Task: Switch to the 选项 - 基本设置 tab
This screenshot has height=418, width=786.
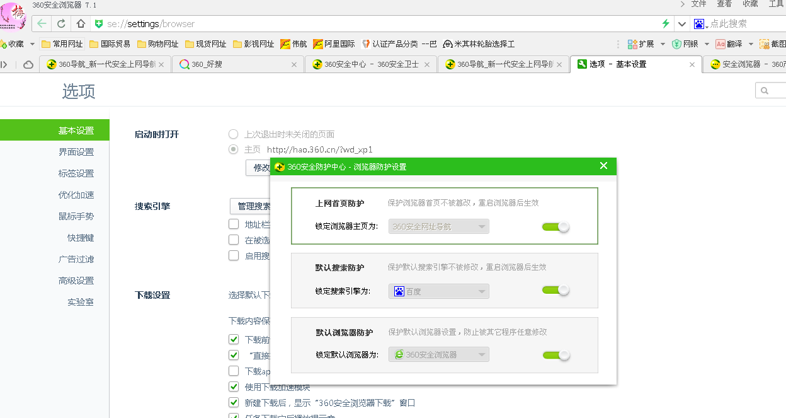Action: click(x=636, y=64)
